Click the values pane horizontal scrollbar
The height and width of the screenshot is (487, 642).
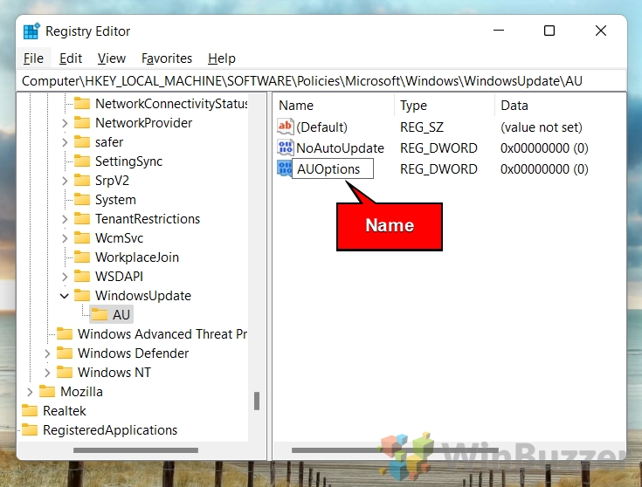pyautogui.click(x=395, y=450)
